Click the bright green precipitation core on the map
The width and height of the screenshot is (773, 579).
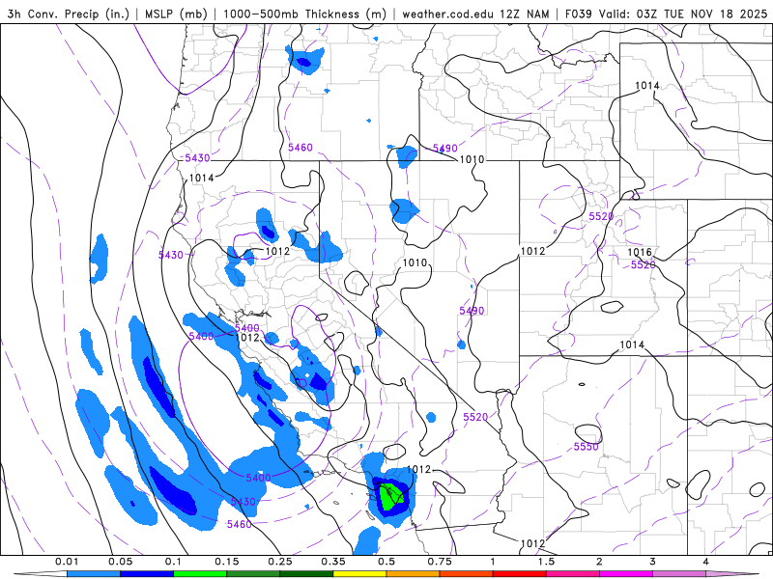(x=391, y=496)
